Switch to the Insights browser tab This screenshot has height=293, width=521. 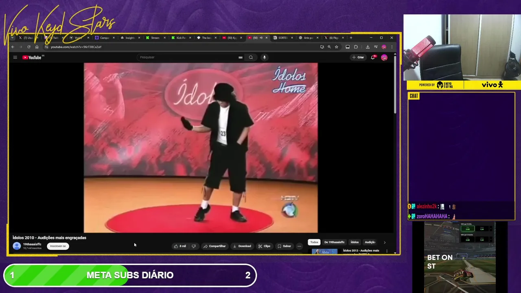(x=130, y=38)
